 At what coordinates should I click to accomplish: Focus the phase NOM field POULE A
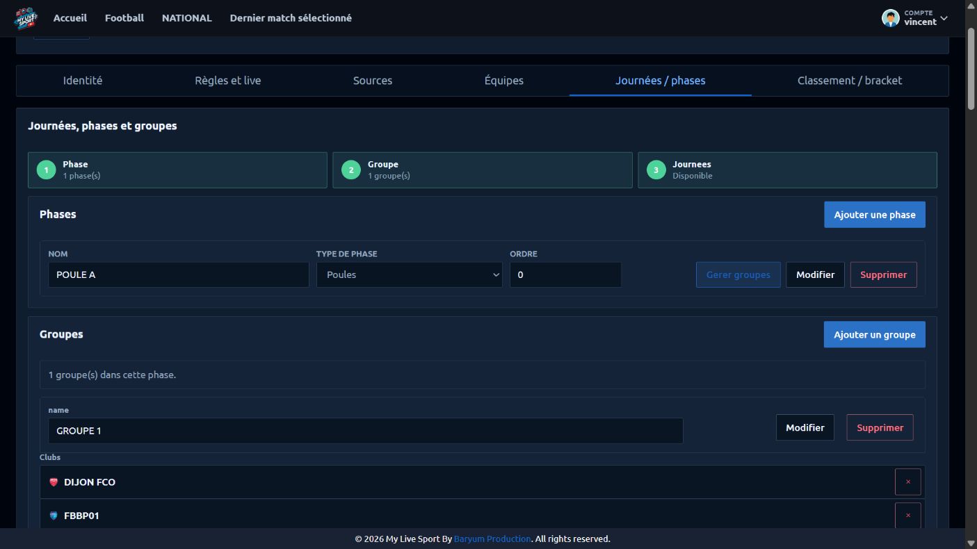pyautogui.click(x=179, y=274)
